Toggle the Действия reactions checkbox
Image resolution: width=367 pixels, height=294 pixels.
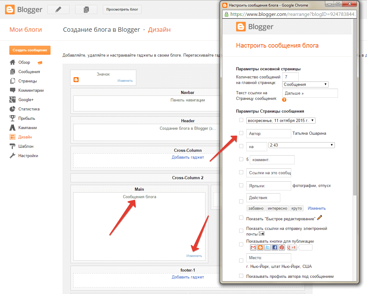tap(241, 202)
